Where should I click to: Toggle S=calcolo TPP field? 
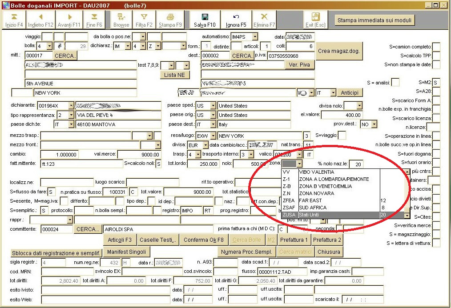point(436,56)
